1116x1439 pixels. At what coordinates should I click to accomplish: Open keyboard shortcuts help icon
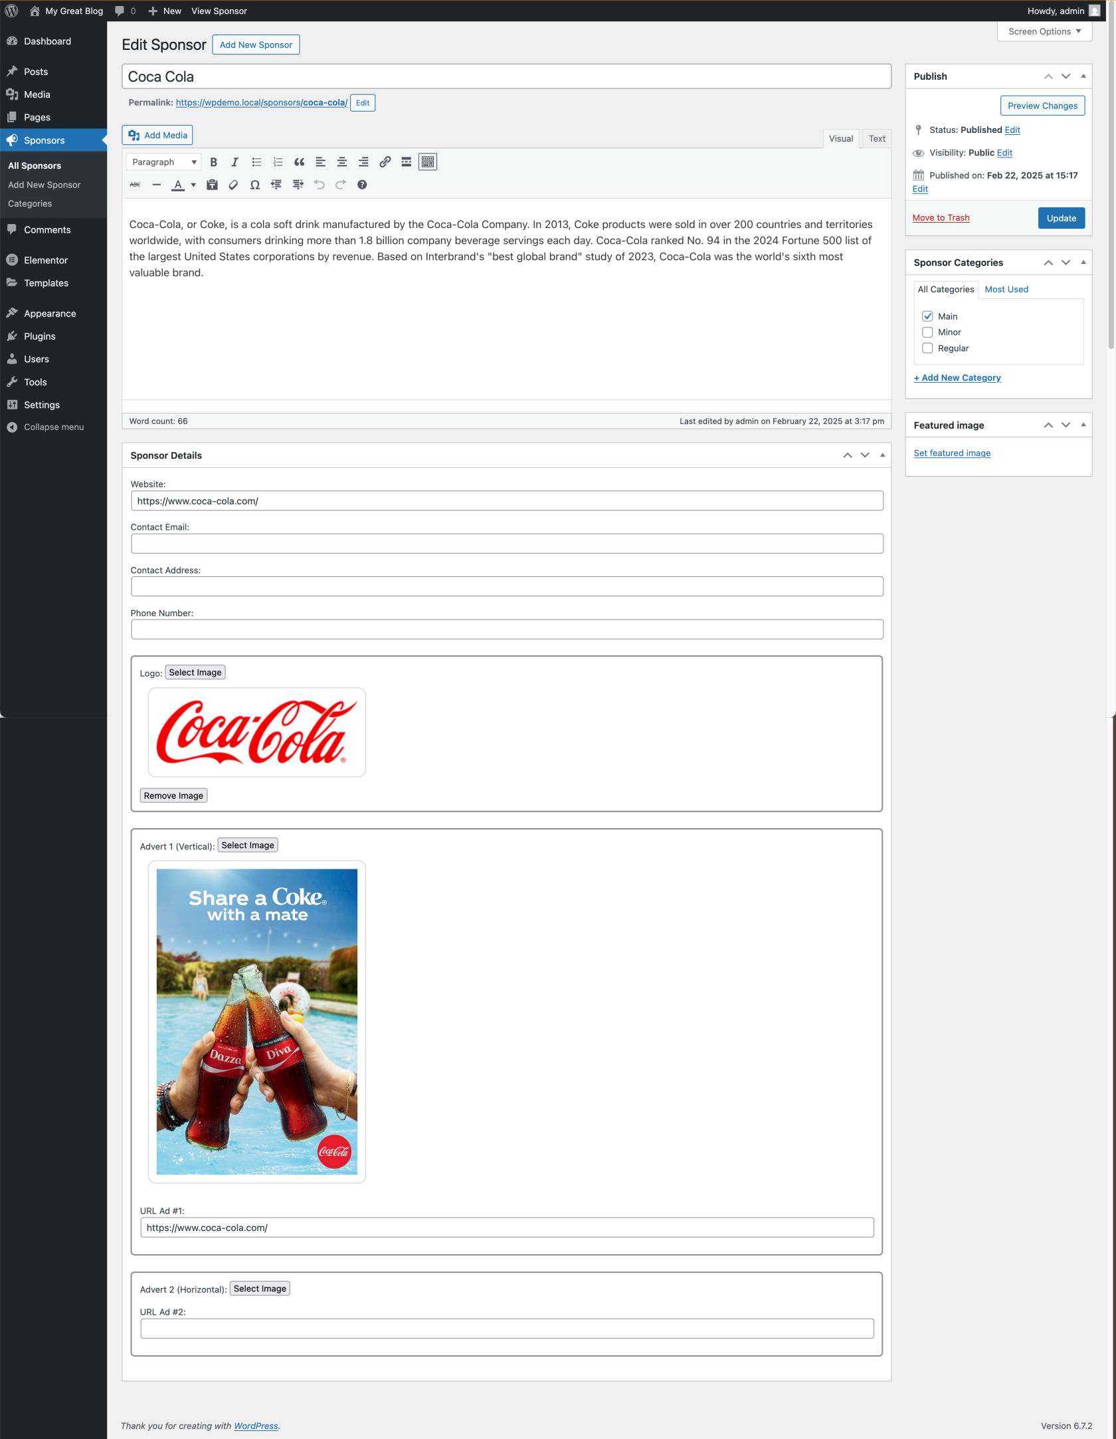click(x=362, y=185)
